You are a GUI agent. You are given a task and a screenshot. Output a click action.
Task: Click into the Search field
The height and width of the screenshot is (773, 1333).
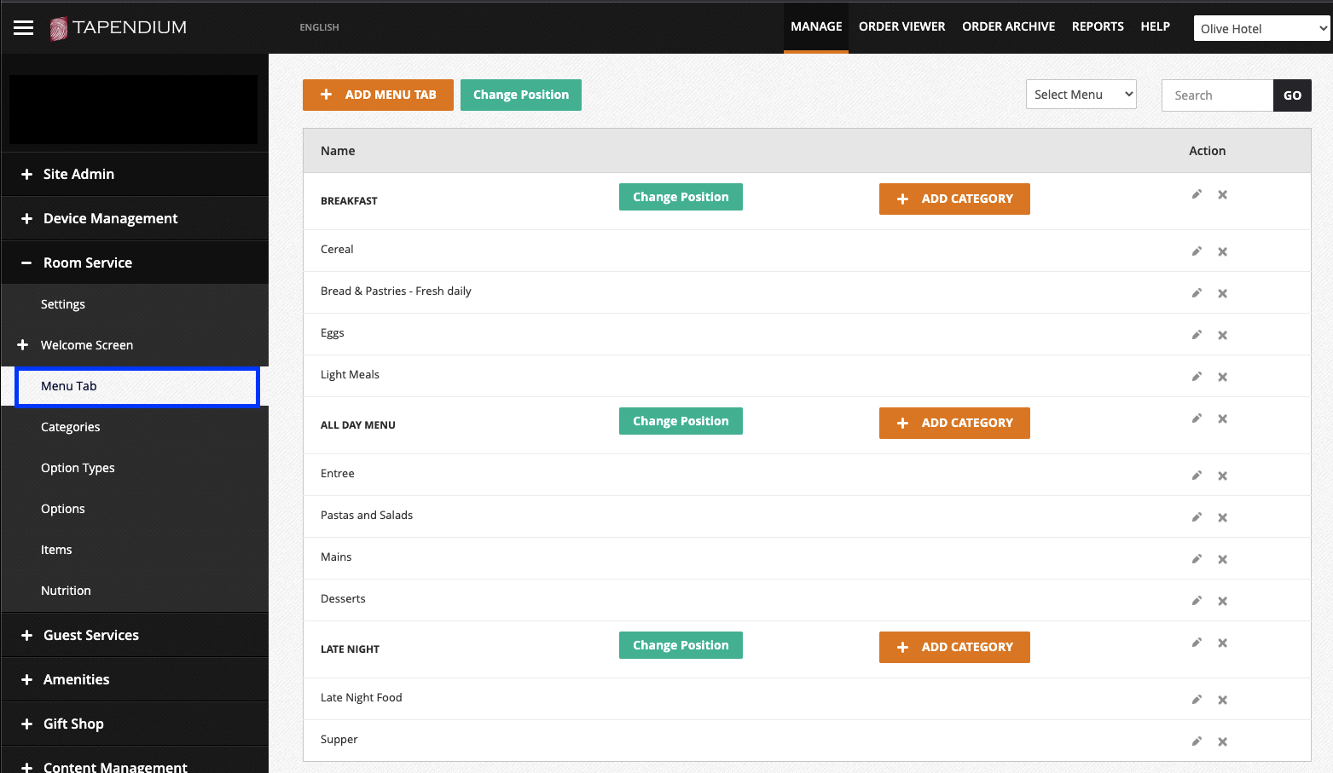click(1217, 95)
